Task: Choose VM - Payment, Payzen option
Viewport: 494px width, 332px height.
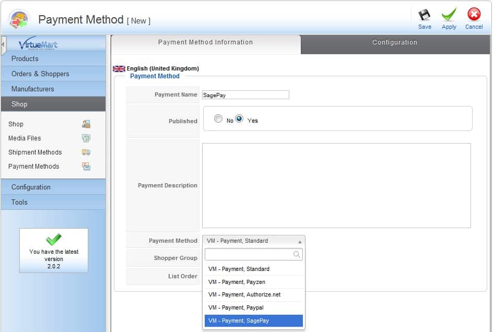Action: [254, 282]
